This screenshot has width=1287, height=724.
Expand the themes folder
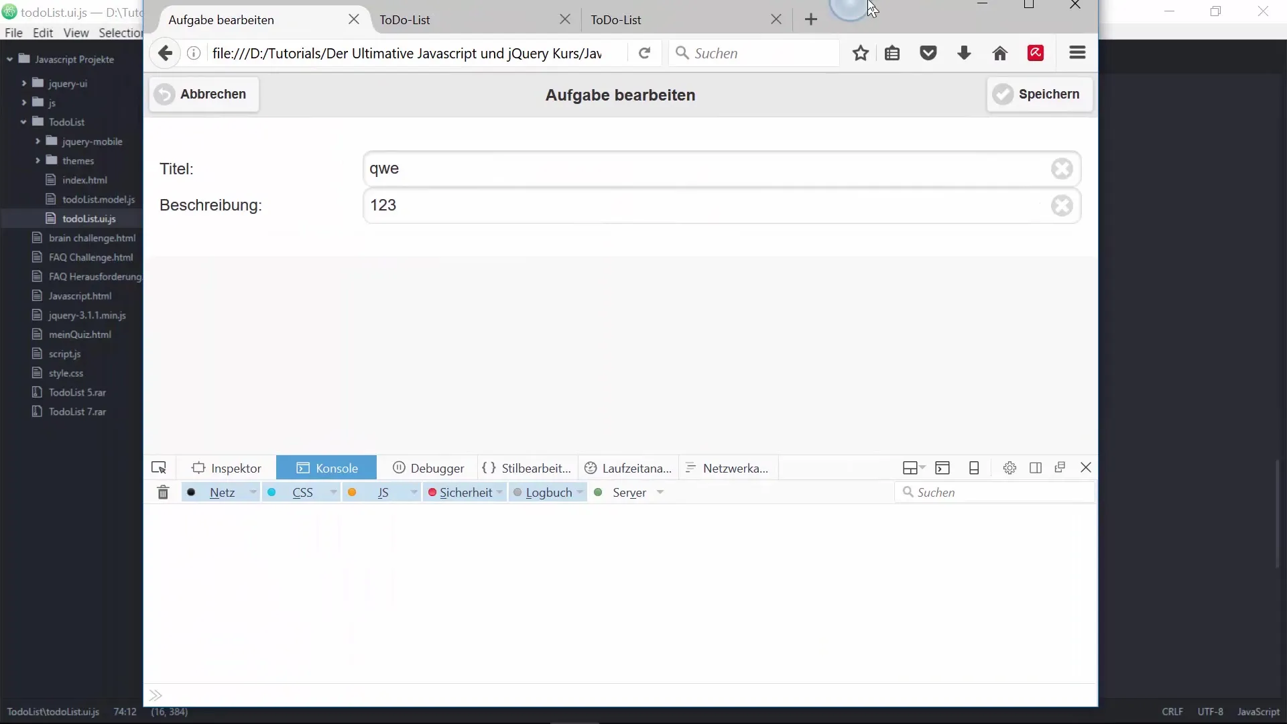[38, 161]
